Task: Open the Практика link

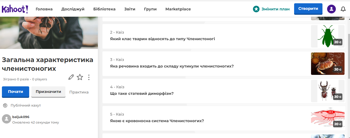Action: [79, 92]
